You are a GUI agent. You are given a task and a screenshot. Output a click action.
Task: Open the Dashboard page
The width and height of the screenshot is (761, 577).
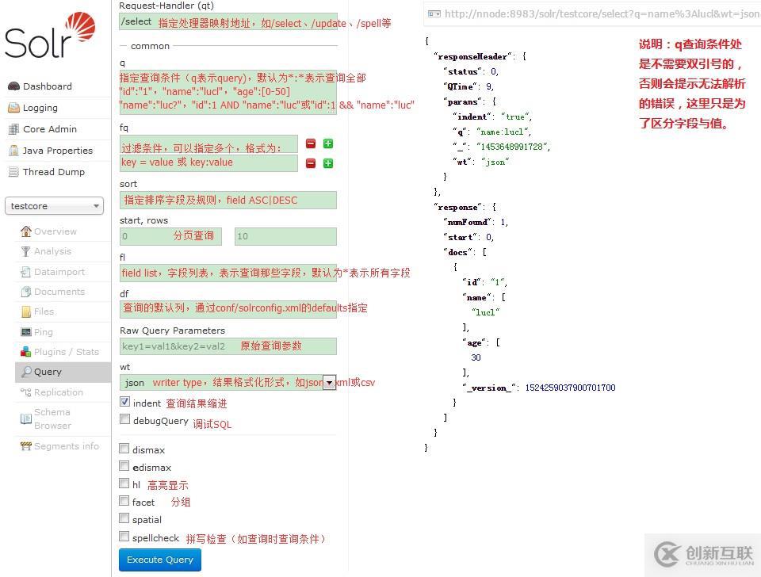48,86
